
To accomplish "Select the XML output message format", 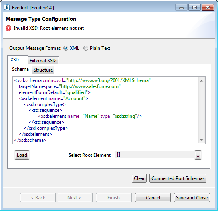I will click(66, 48).
